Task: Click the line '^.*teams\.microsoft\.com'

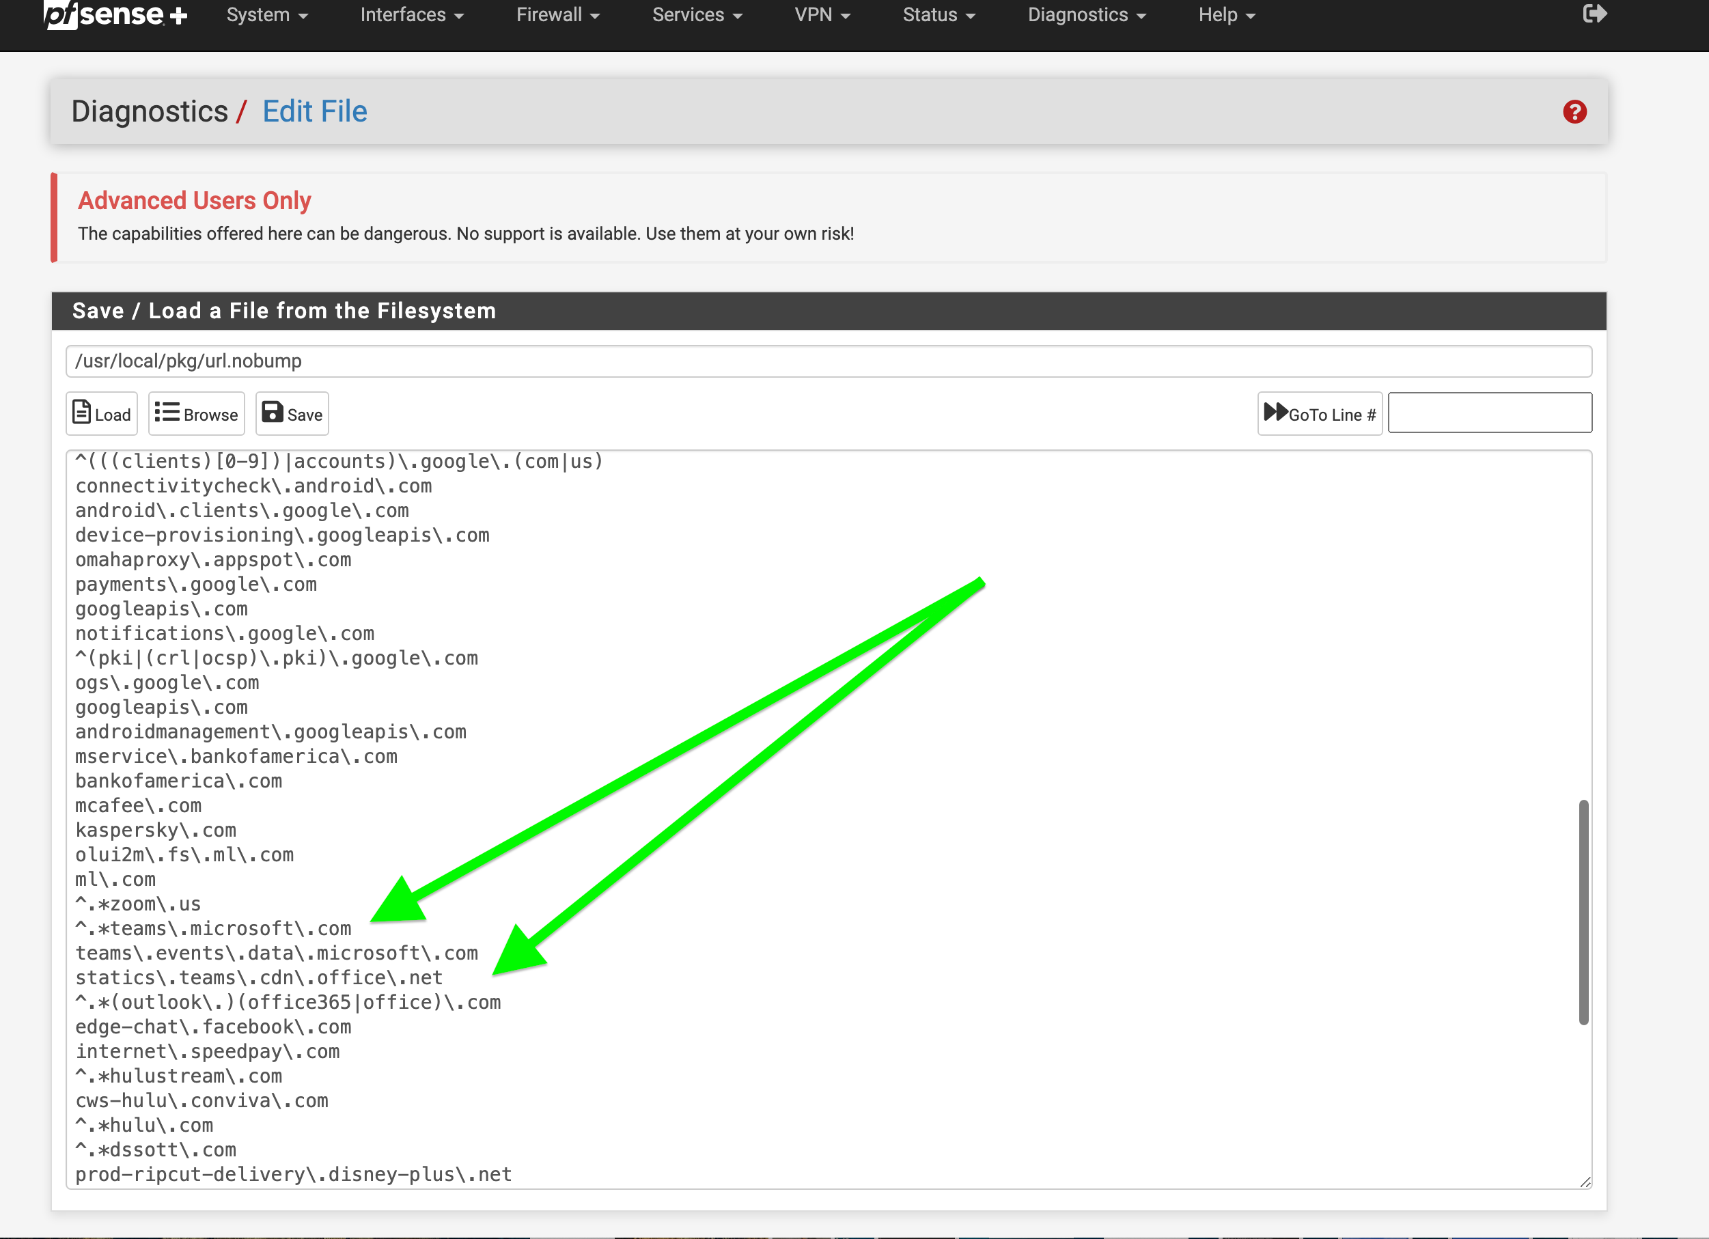Action: [x=213, y=929]
